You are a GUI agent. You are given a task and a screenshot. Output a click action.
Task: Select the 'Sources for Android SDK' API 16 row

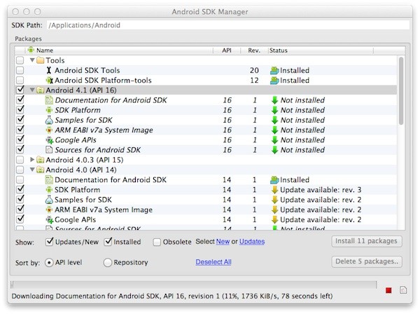[x=206, y=150]
